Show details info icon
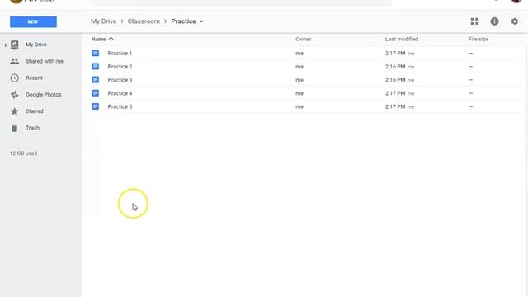 coord(494,21)
